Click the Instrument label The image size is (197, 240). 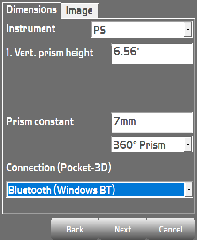point(31,29)
